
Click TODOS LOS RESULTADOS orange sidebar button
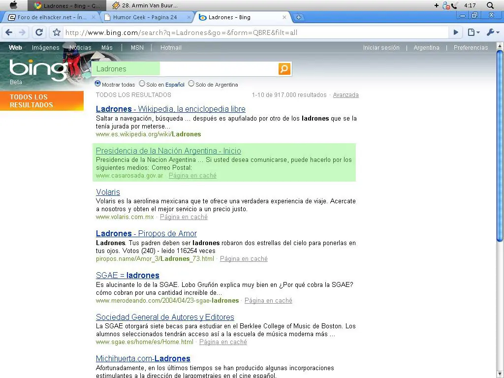(x=42, y=101)
